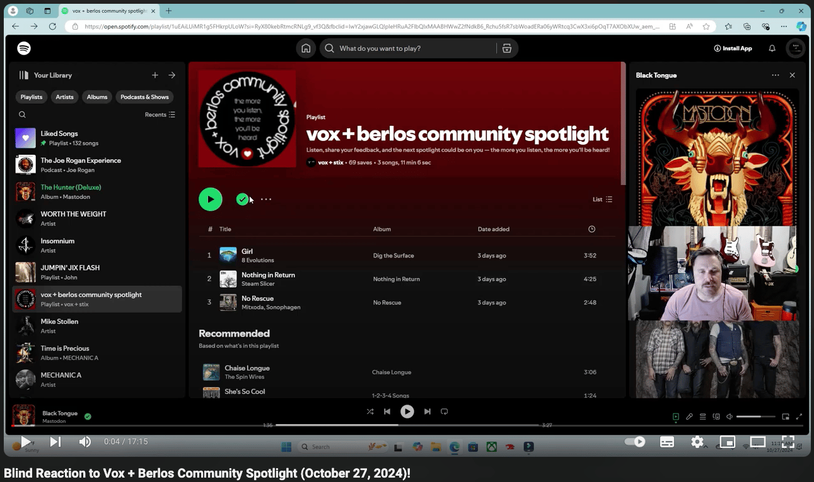Enter Spotify full screen icon
The image size is (814, 482).
tap(799, 417)
